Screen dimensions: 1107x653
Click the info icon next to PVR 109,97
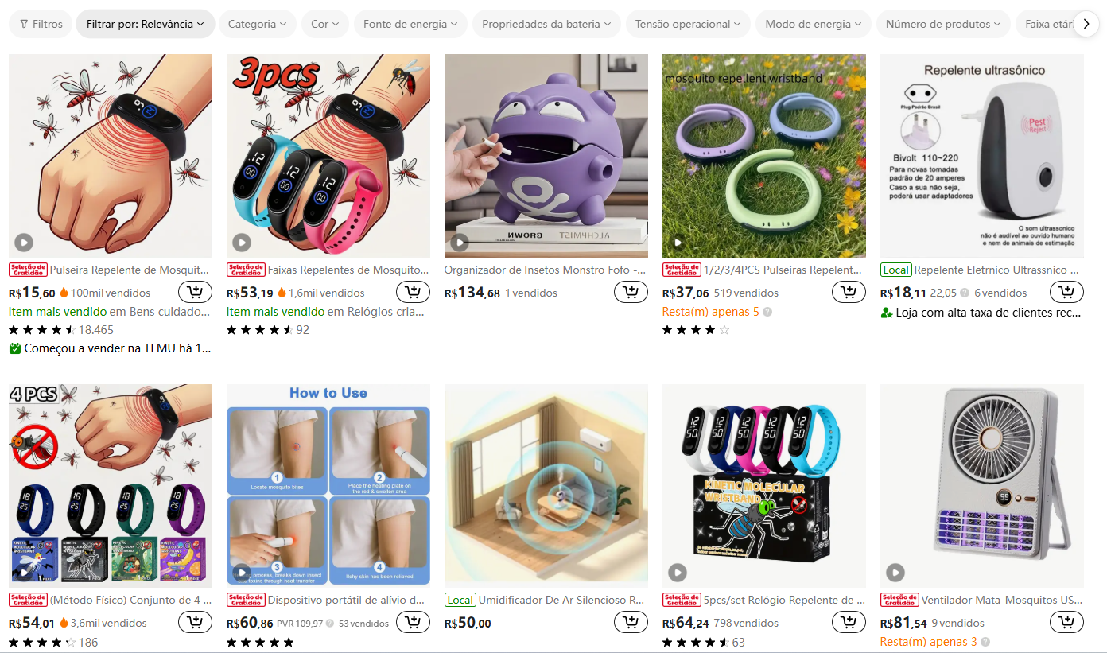tap(331, 624)
